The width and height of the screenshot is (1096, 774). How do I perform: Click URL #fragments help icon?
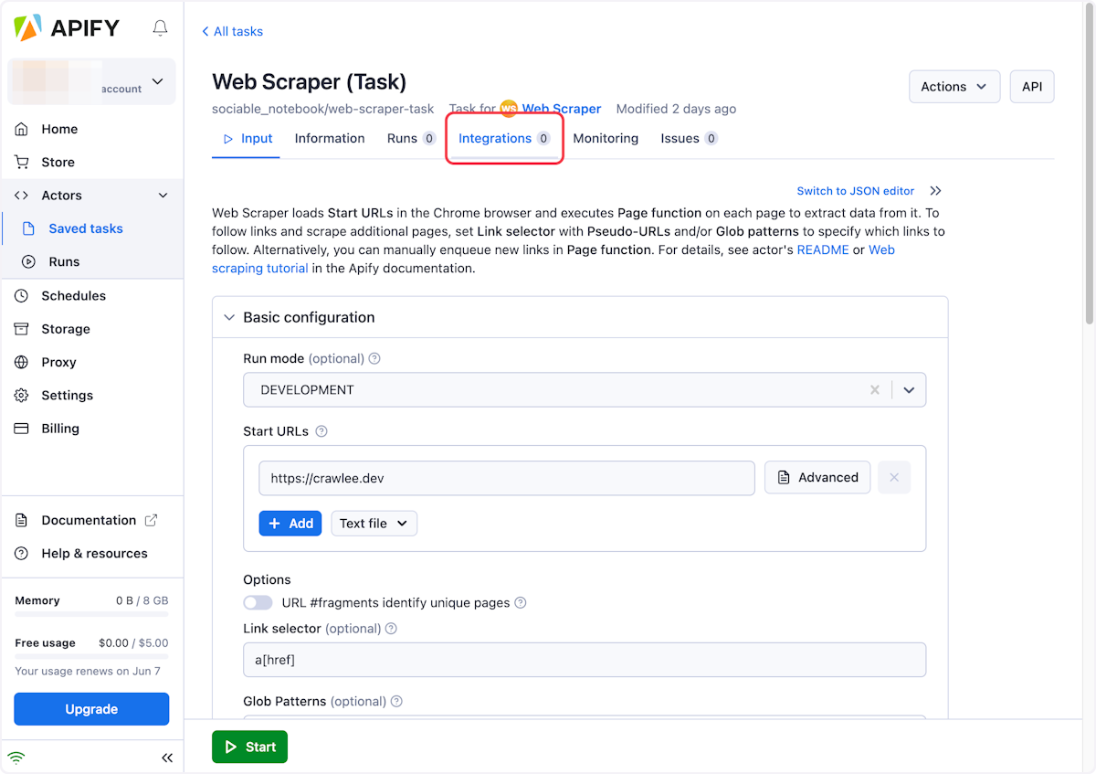click(x=521, y=602)
